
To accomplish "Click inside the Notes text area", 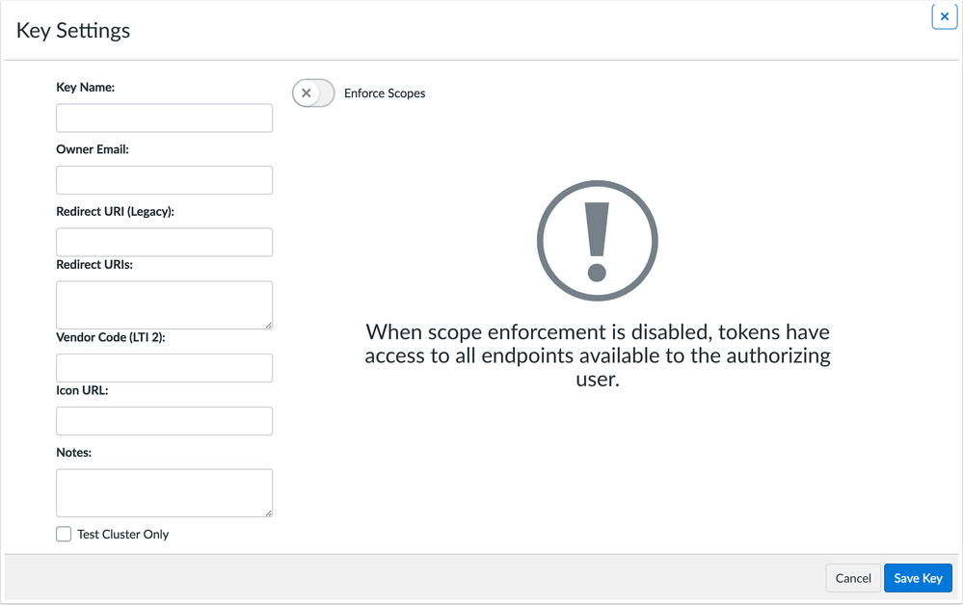I will point(164,491).
